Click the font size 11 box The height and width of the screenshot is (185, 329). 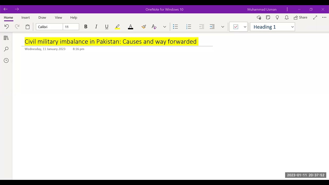click(71, 27)
